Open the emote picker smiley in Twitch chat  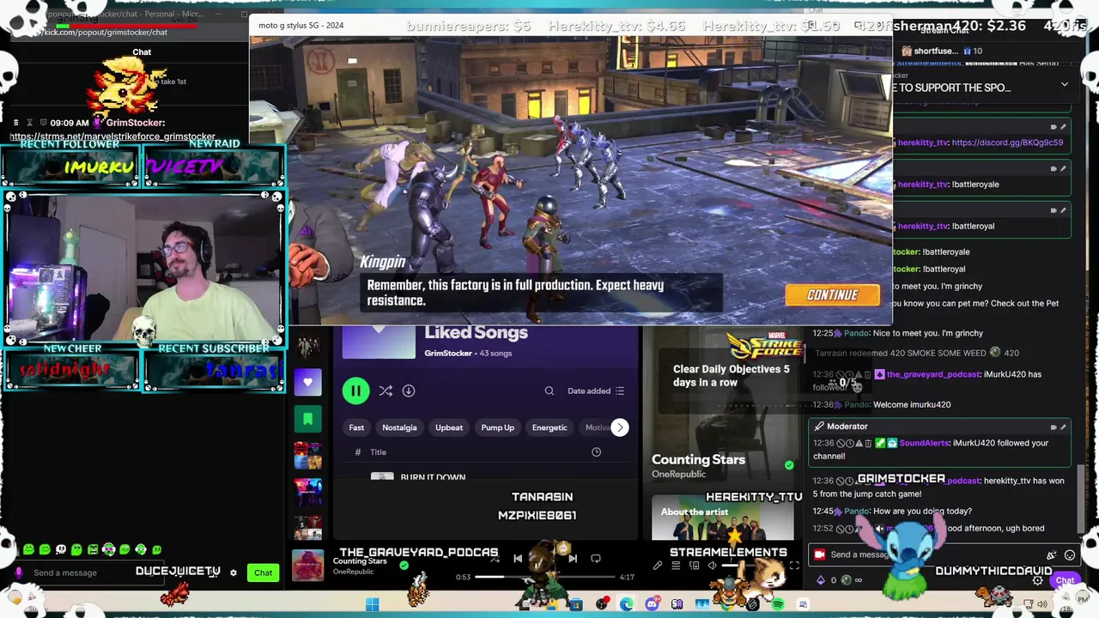1070,554
